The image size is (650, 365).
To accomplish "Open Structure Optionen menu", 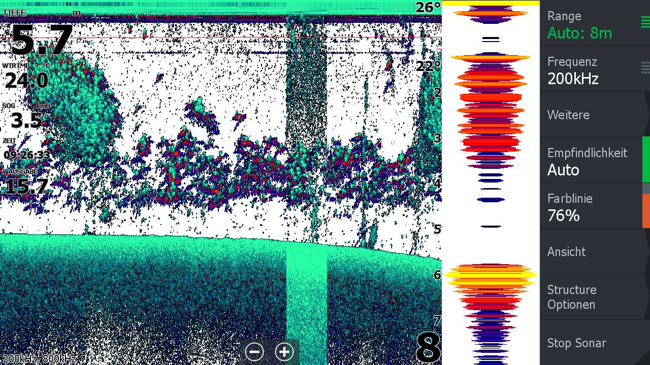I will (589, 297).
